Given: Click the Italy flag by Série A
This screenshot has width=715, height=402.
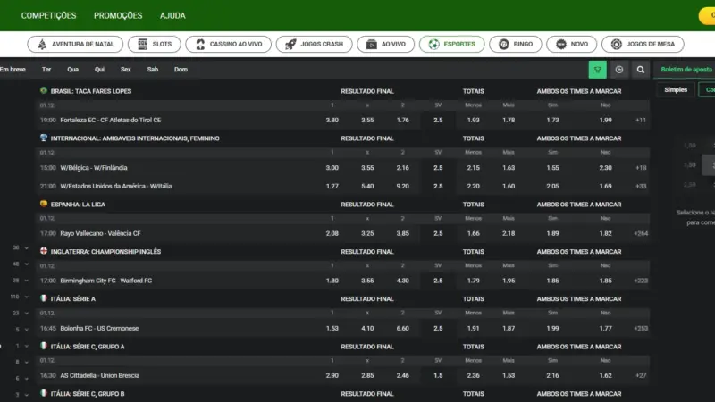Looking at the screenshot, I should (x=43, y=298).
